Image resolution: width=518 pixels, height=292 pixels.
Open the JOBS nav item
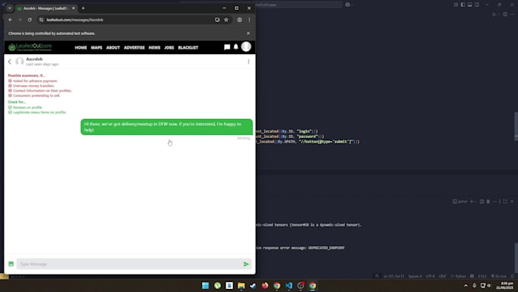[169, 47]
